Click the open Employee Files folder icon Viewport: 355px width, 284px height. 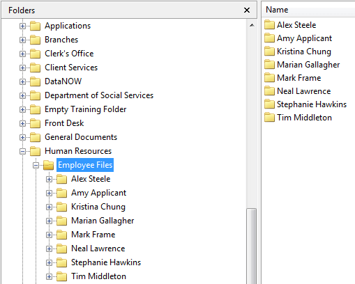tap(49, 165)
